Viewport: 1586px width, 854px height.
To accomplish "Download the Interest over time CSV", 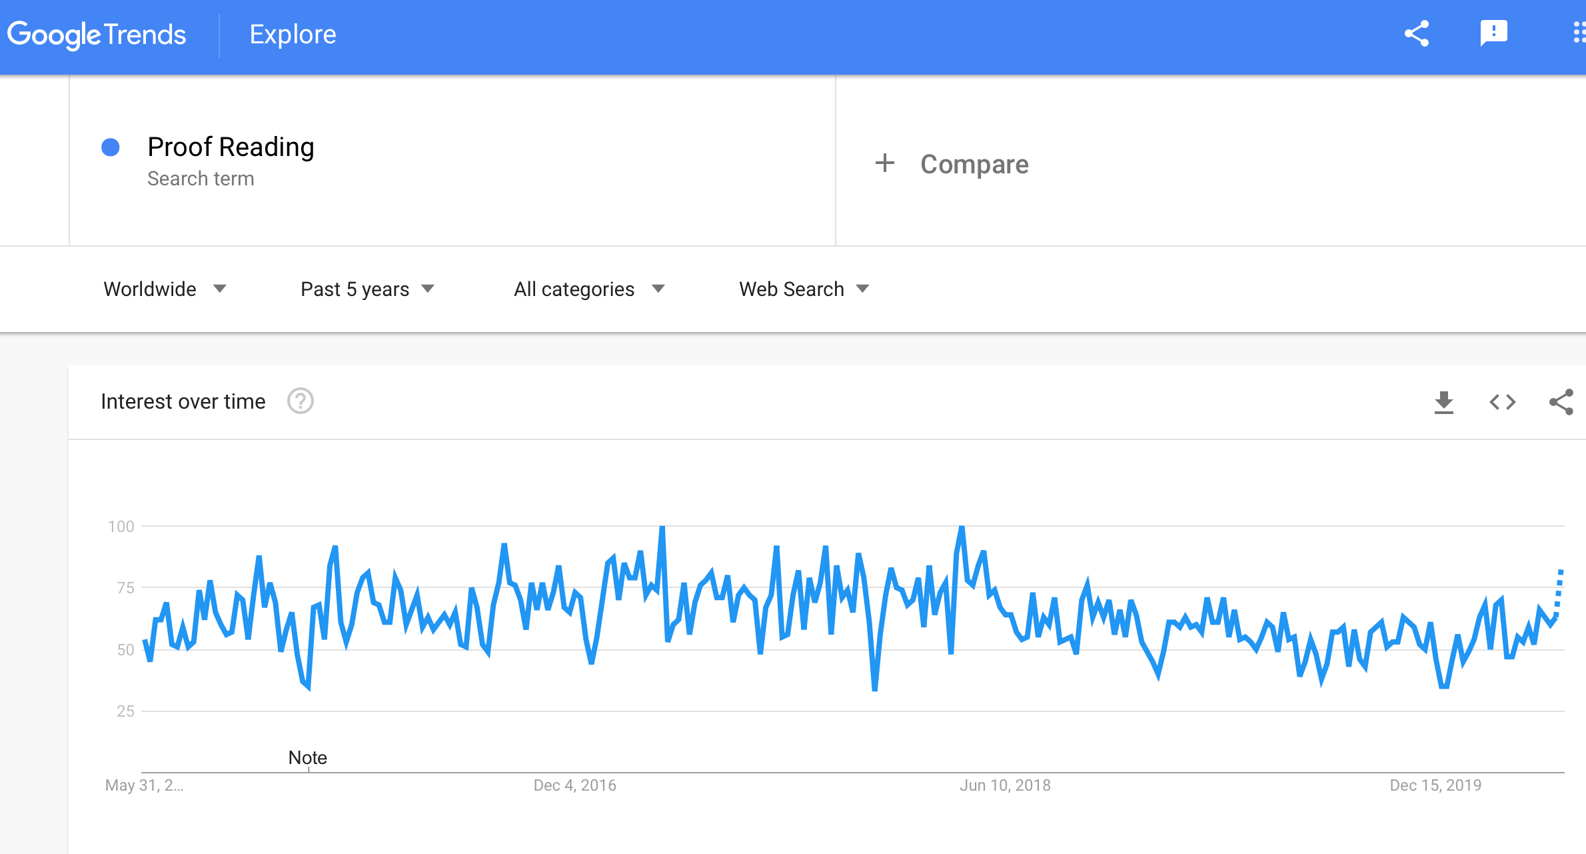I will pyautogui.click(x=1443, y=402).
